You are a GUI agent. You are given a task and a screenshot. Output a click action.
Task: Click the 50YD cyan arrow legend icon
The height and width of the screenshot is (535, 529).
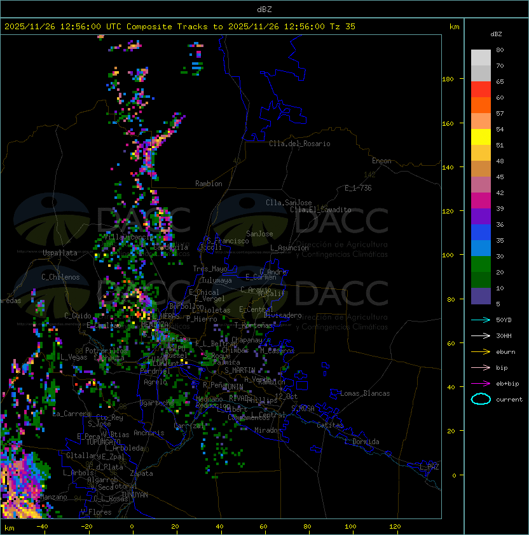[481, 320]
